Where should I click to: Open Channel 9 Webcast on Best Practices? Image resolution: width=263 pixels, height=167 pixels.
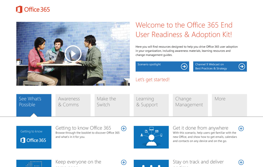pos(220,66)
